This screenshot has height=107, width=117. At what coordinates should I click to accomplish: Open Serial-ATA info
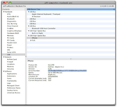(x=11, y=52)
